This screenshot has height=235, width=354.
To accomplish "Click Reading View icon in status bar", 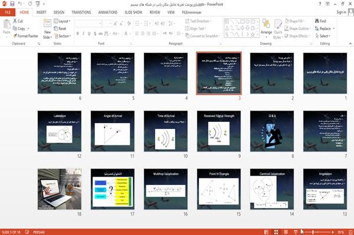I will click(286, 232).
